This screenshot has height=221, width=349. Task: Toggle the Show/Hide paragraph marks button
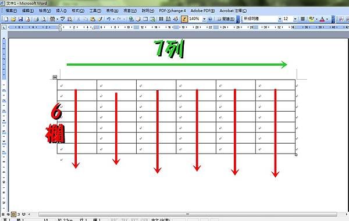(x=184, y=19)
